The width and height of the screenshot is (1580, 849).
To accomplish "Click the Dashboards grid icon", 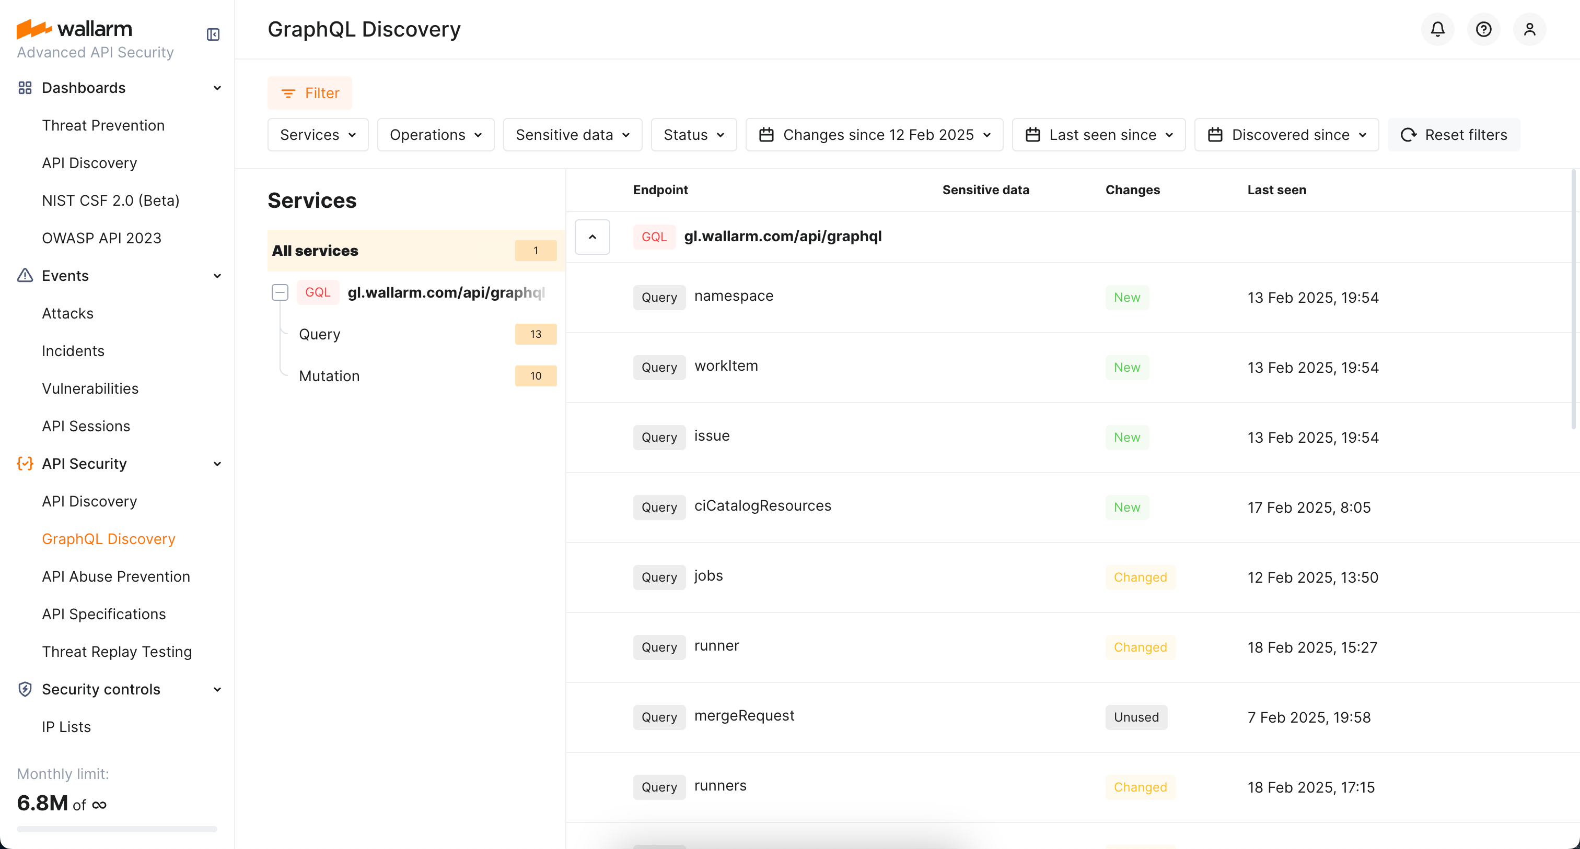I will 25,88.
